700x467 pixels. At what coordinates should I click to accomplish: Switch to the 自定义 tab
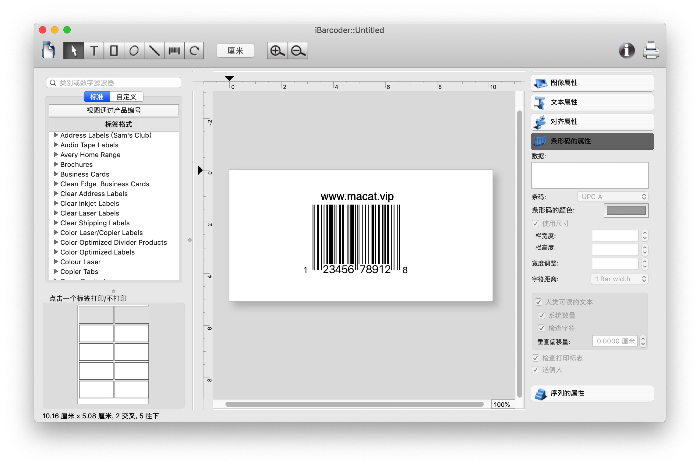[126, 97]
